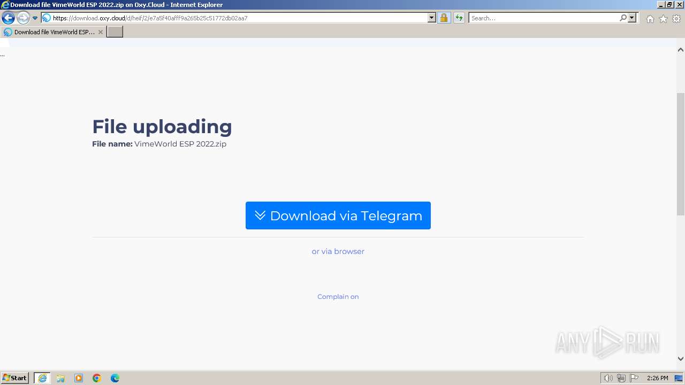Click the Action Center flag icon
Screen dimensions: 685x385
click(634, 378)
